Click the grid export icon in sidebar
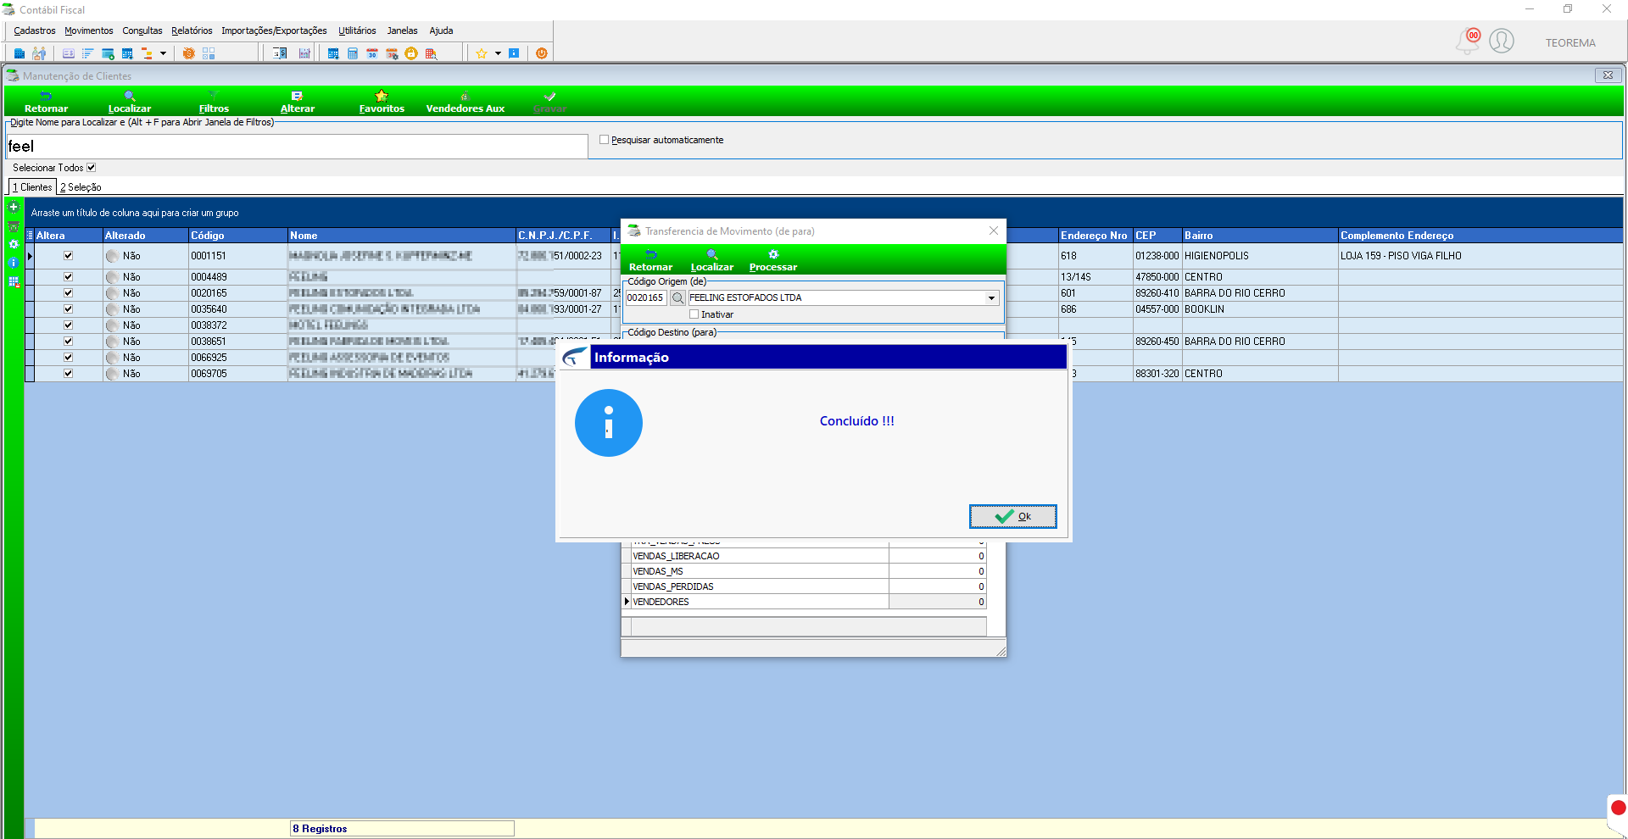1628x839 pixels. pyautogui.click(x=14, y=282)
